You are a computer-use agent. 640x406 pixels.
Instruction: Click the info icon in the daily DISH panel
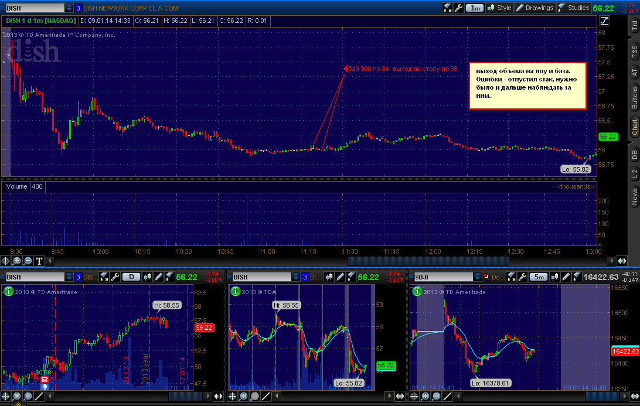coord(8,291)
